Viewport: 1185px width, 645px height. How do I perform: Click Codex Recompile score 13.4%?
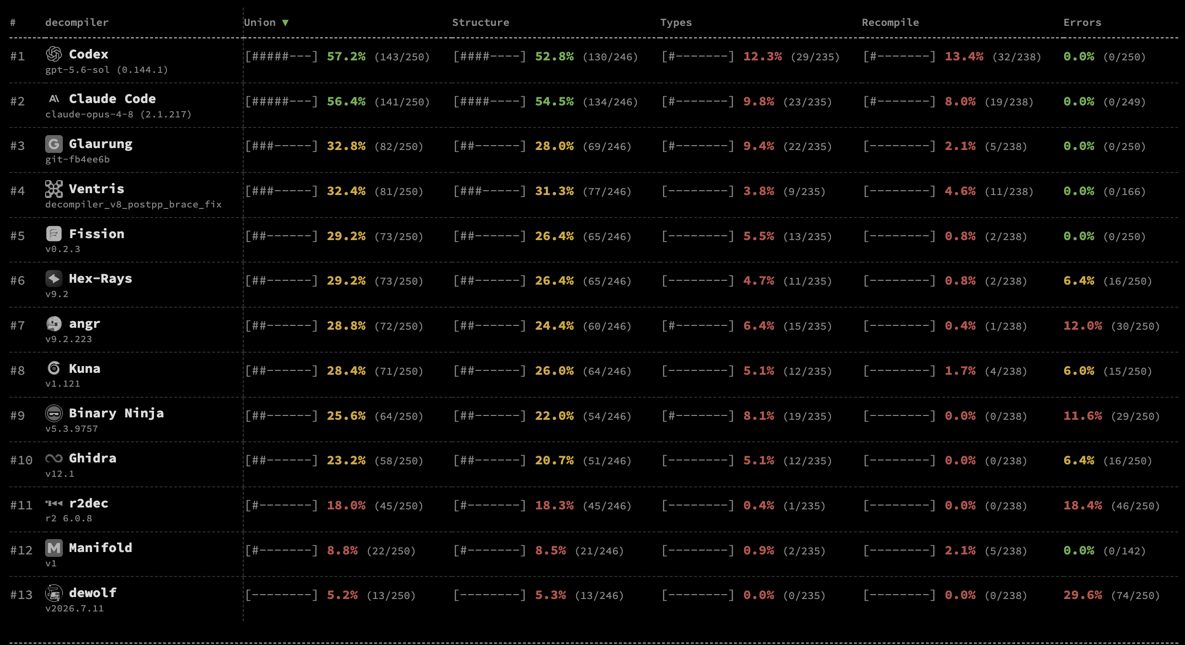click(x=964, y=57)
